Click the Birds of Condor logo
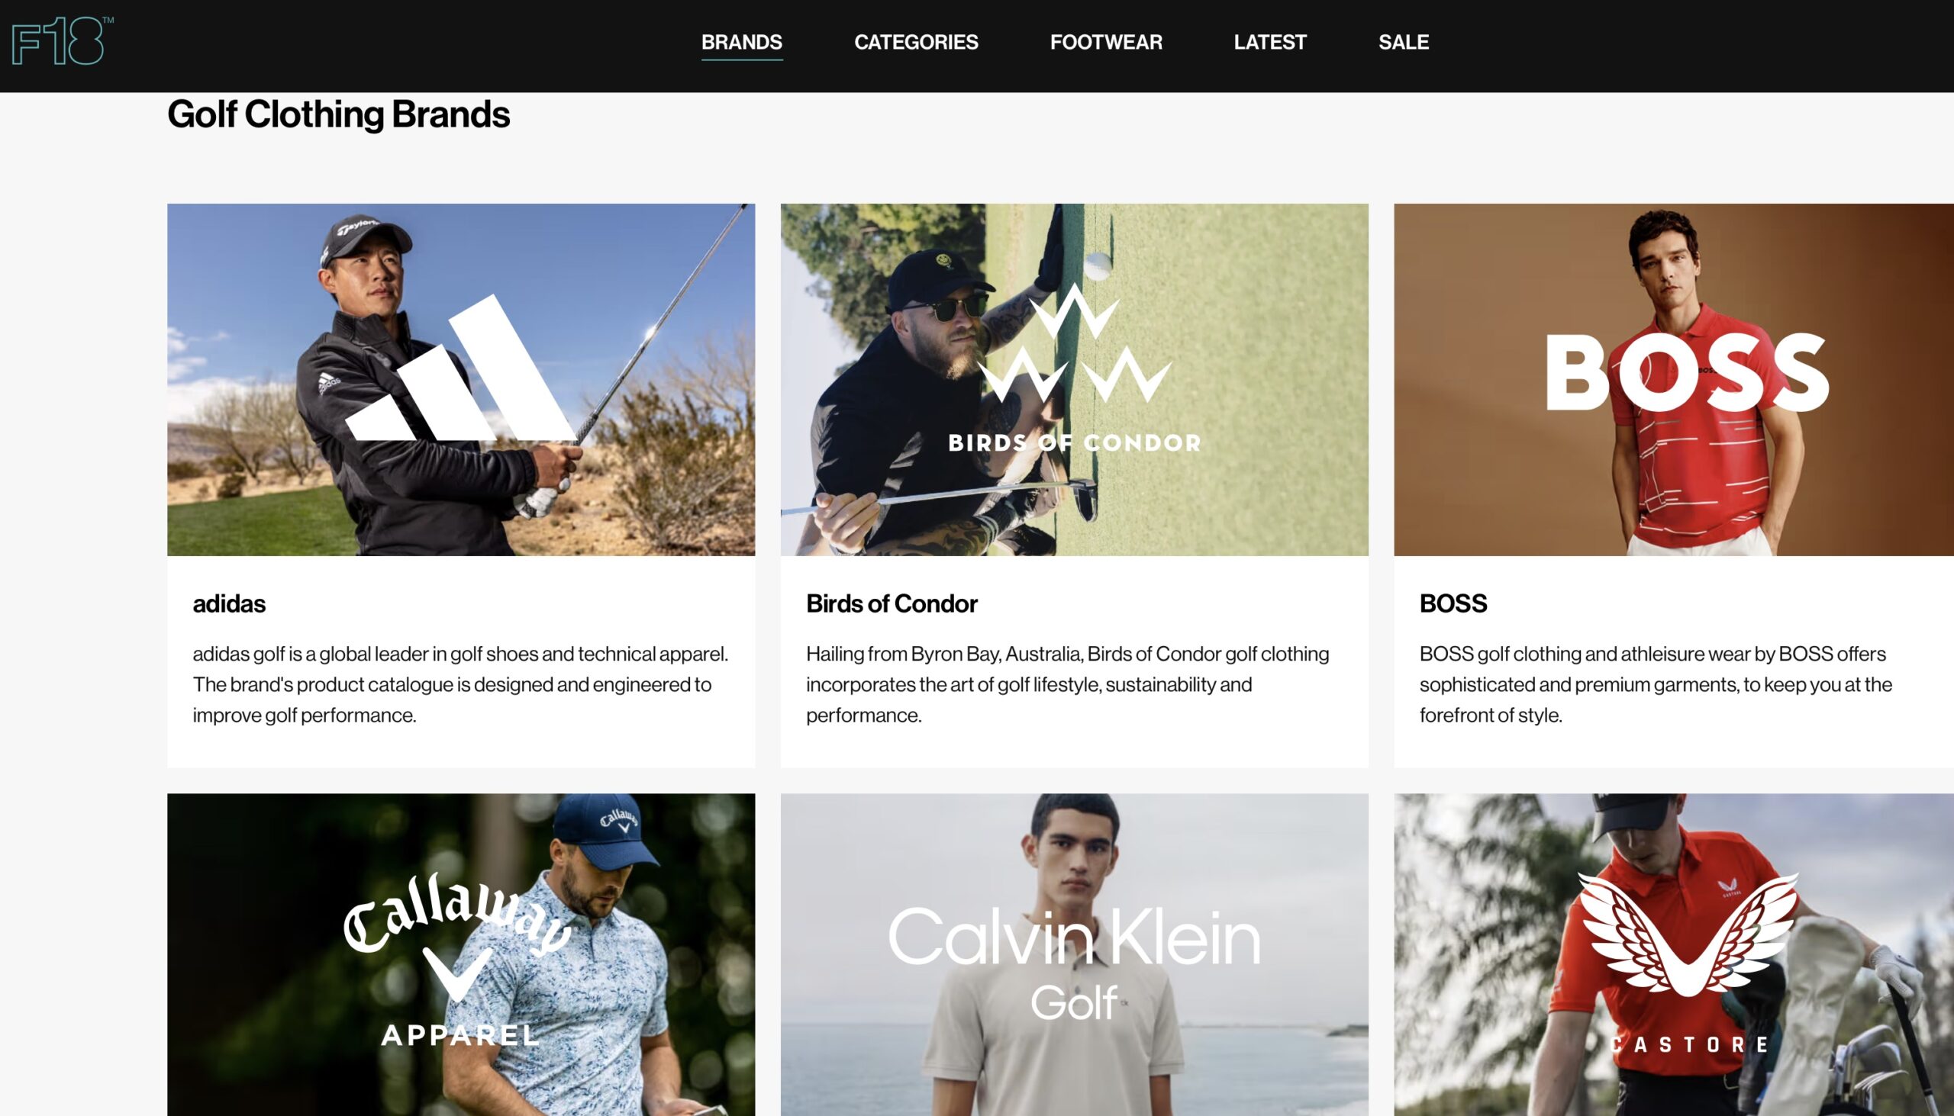Image resolution: width=1954 pixels, height=1116 pixels. (1075, 368)
